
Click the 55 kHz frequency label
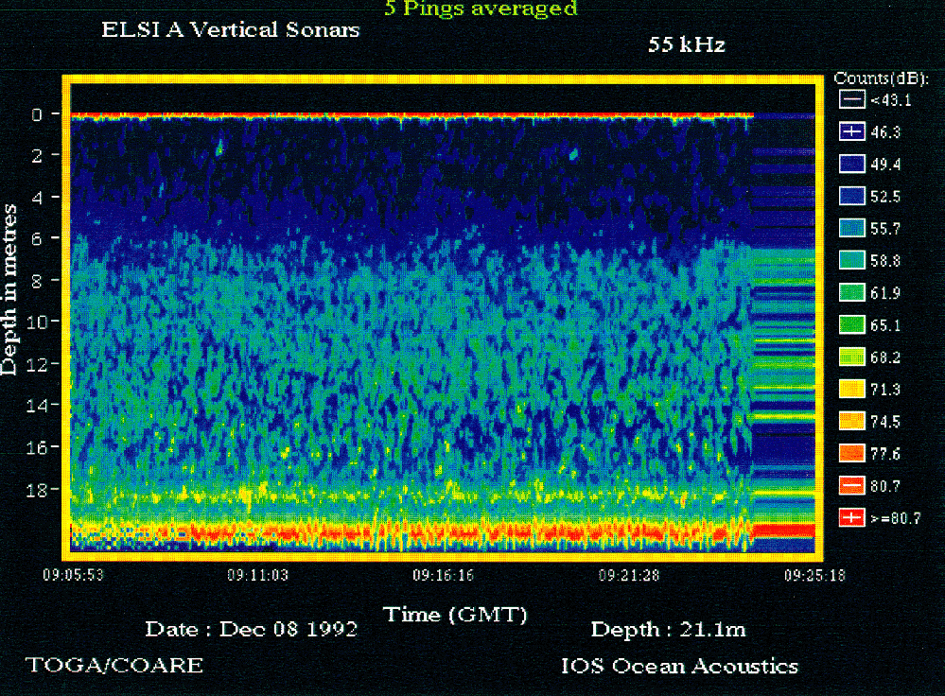(x=686, y=44)
